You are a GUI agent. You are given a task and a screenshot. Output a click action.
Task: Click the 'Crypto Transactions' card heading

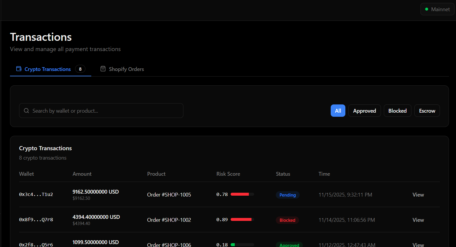pos(45,148)
